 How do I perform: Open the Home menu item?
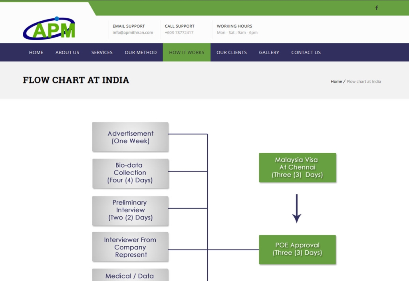(36, 52)
